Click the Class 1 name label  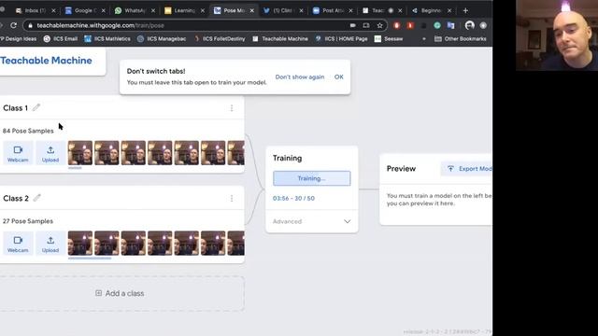[15, 108]
